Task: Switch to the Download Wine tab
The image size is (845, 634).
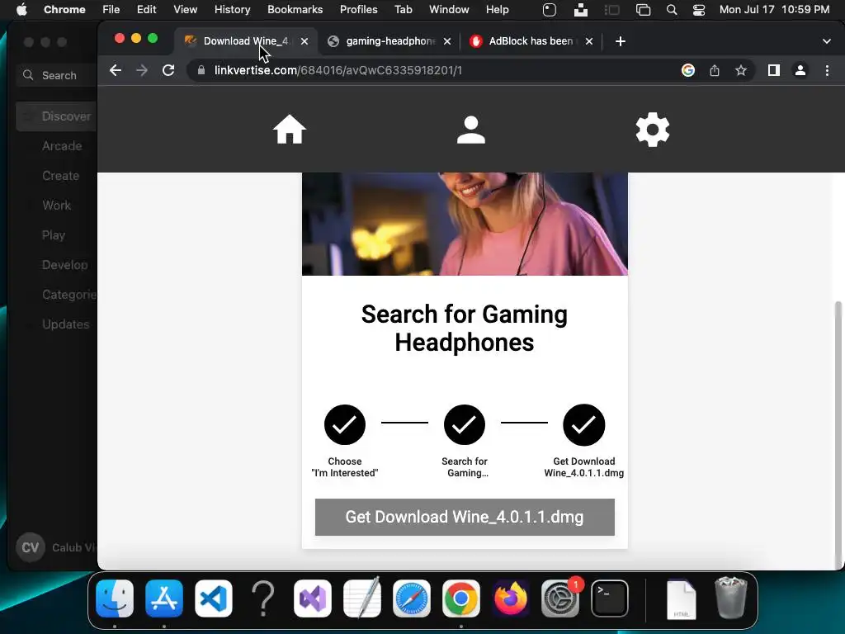Action: pyautogui.click(x=248, y=41)
